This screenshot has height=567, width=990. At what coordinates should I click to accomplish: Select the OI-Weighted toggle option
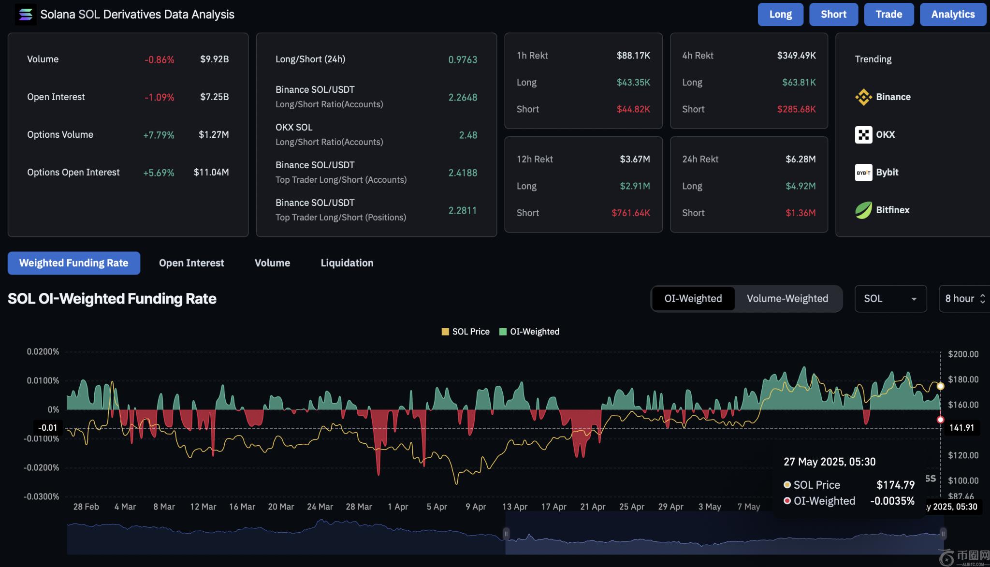point(693,298)
